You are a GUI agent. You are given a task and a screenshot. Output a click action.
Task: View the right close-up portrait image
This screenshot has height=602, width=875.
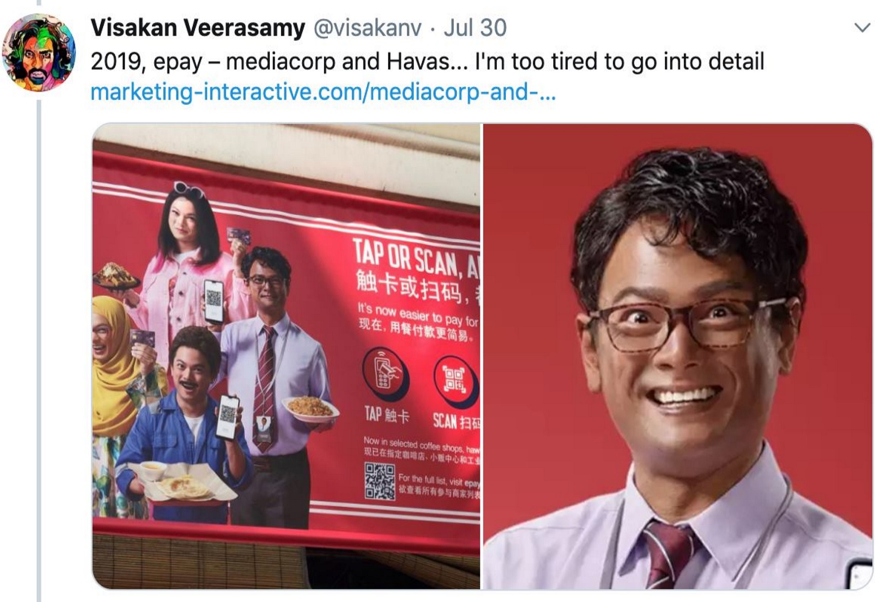click(678, 356)
